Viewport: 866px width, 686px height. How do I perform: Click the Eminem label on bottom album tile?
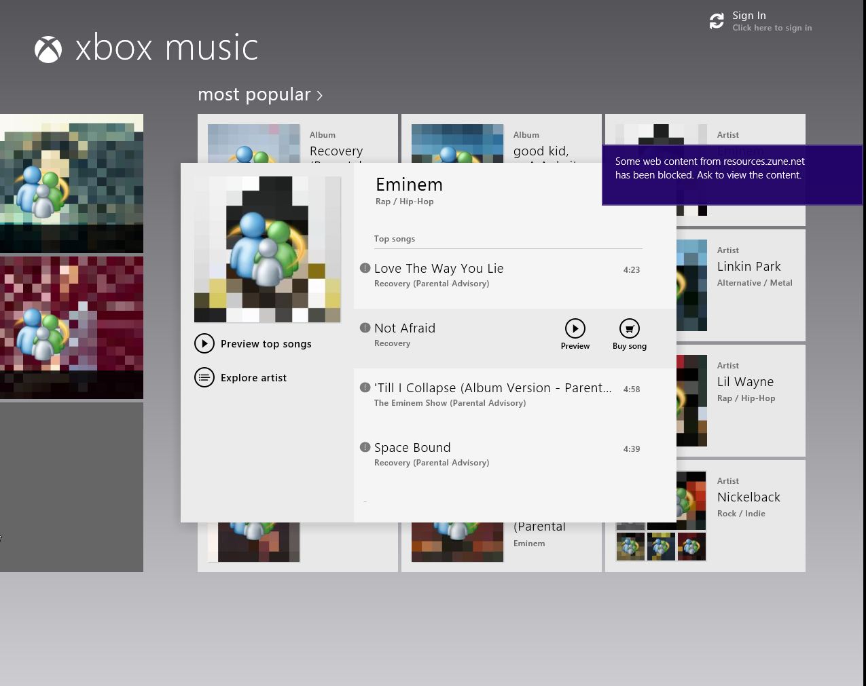click(x=529, y=544)
